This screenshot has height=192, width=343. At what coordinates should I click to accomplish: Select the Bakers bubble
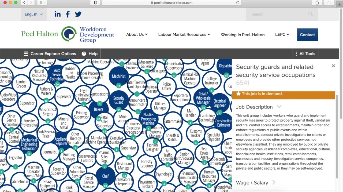[99, 109]
